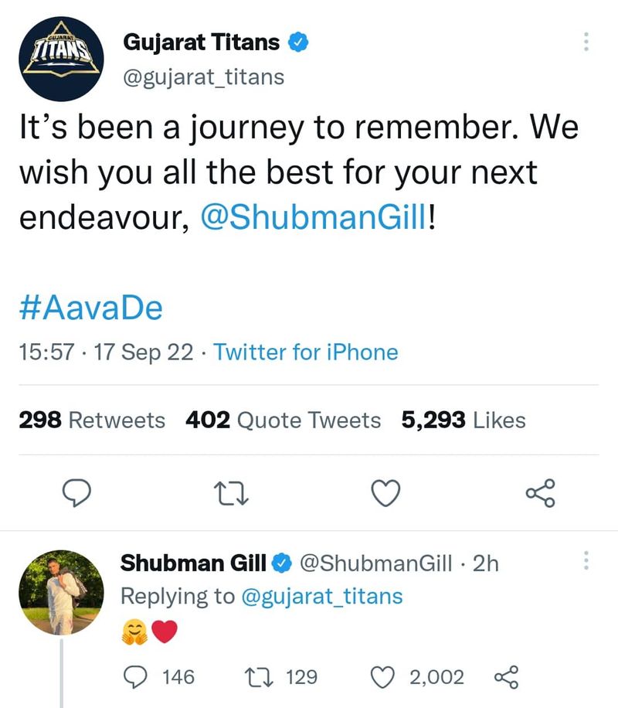View the 298 Retweets list
Screen dimensions: 618x708
click(91, 420)
